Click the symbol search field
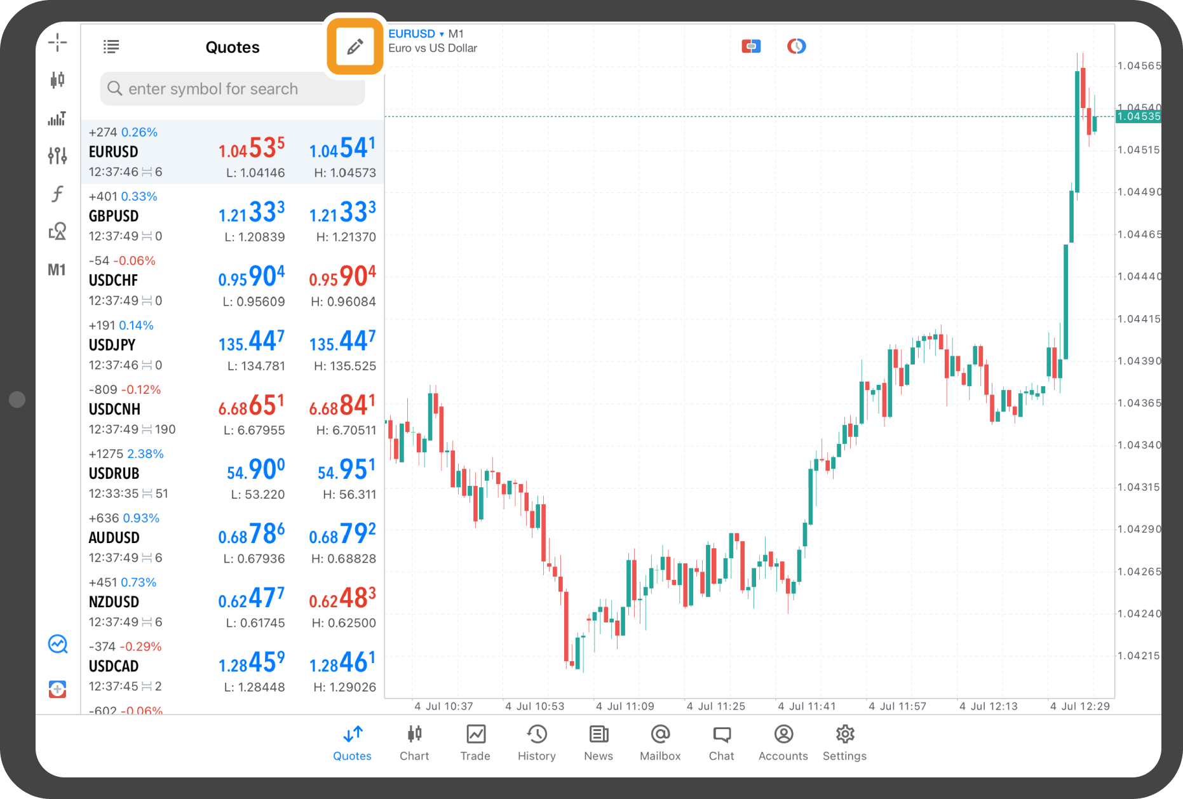This screenshot has width=1183, height=799. tap(233, 89)
